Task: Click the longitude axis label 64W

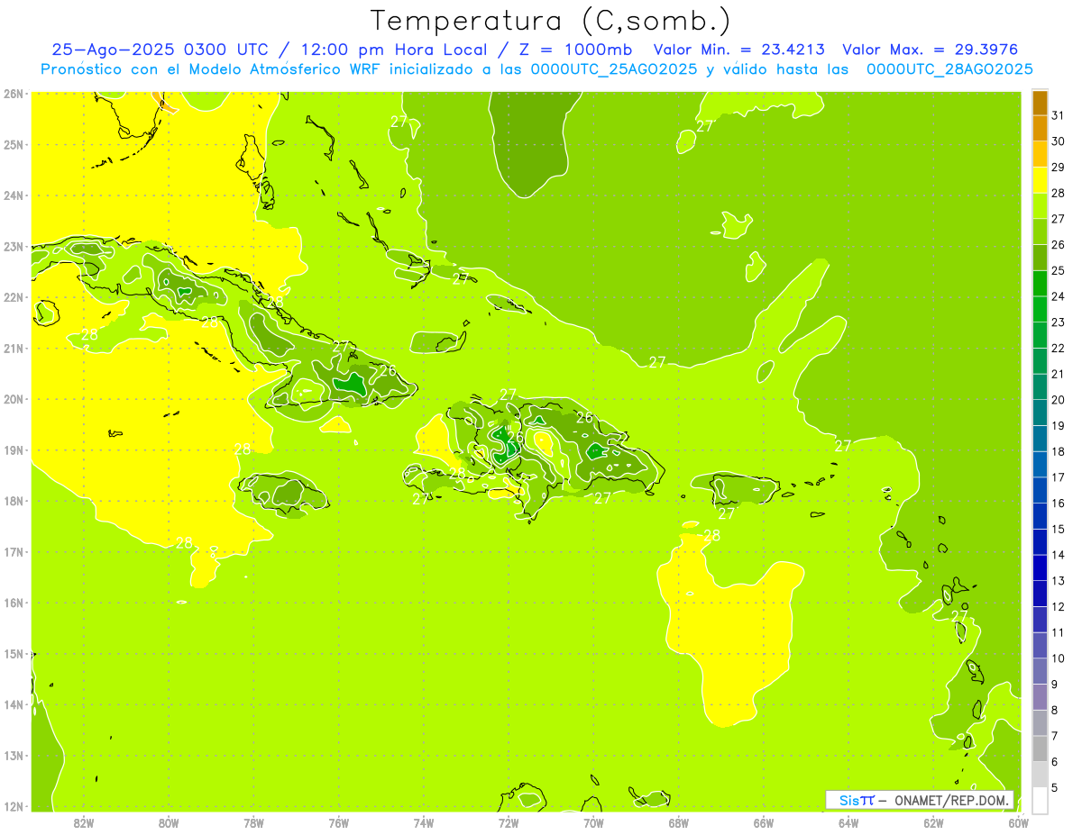Action: [x=848, y=822]
